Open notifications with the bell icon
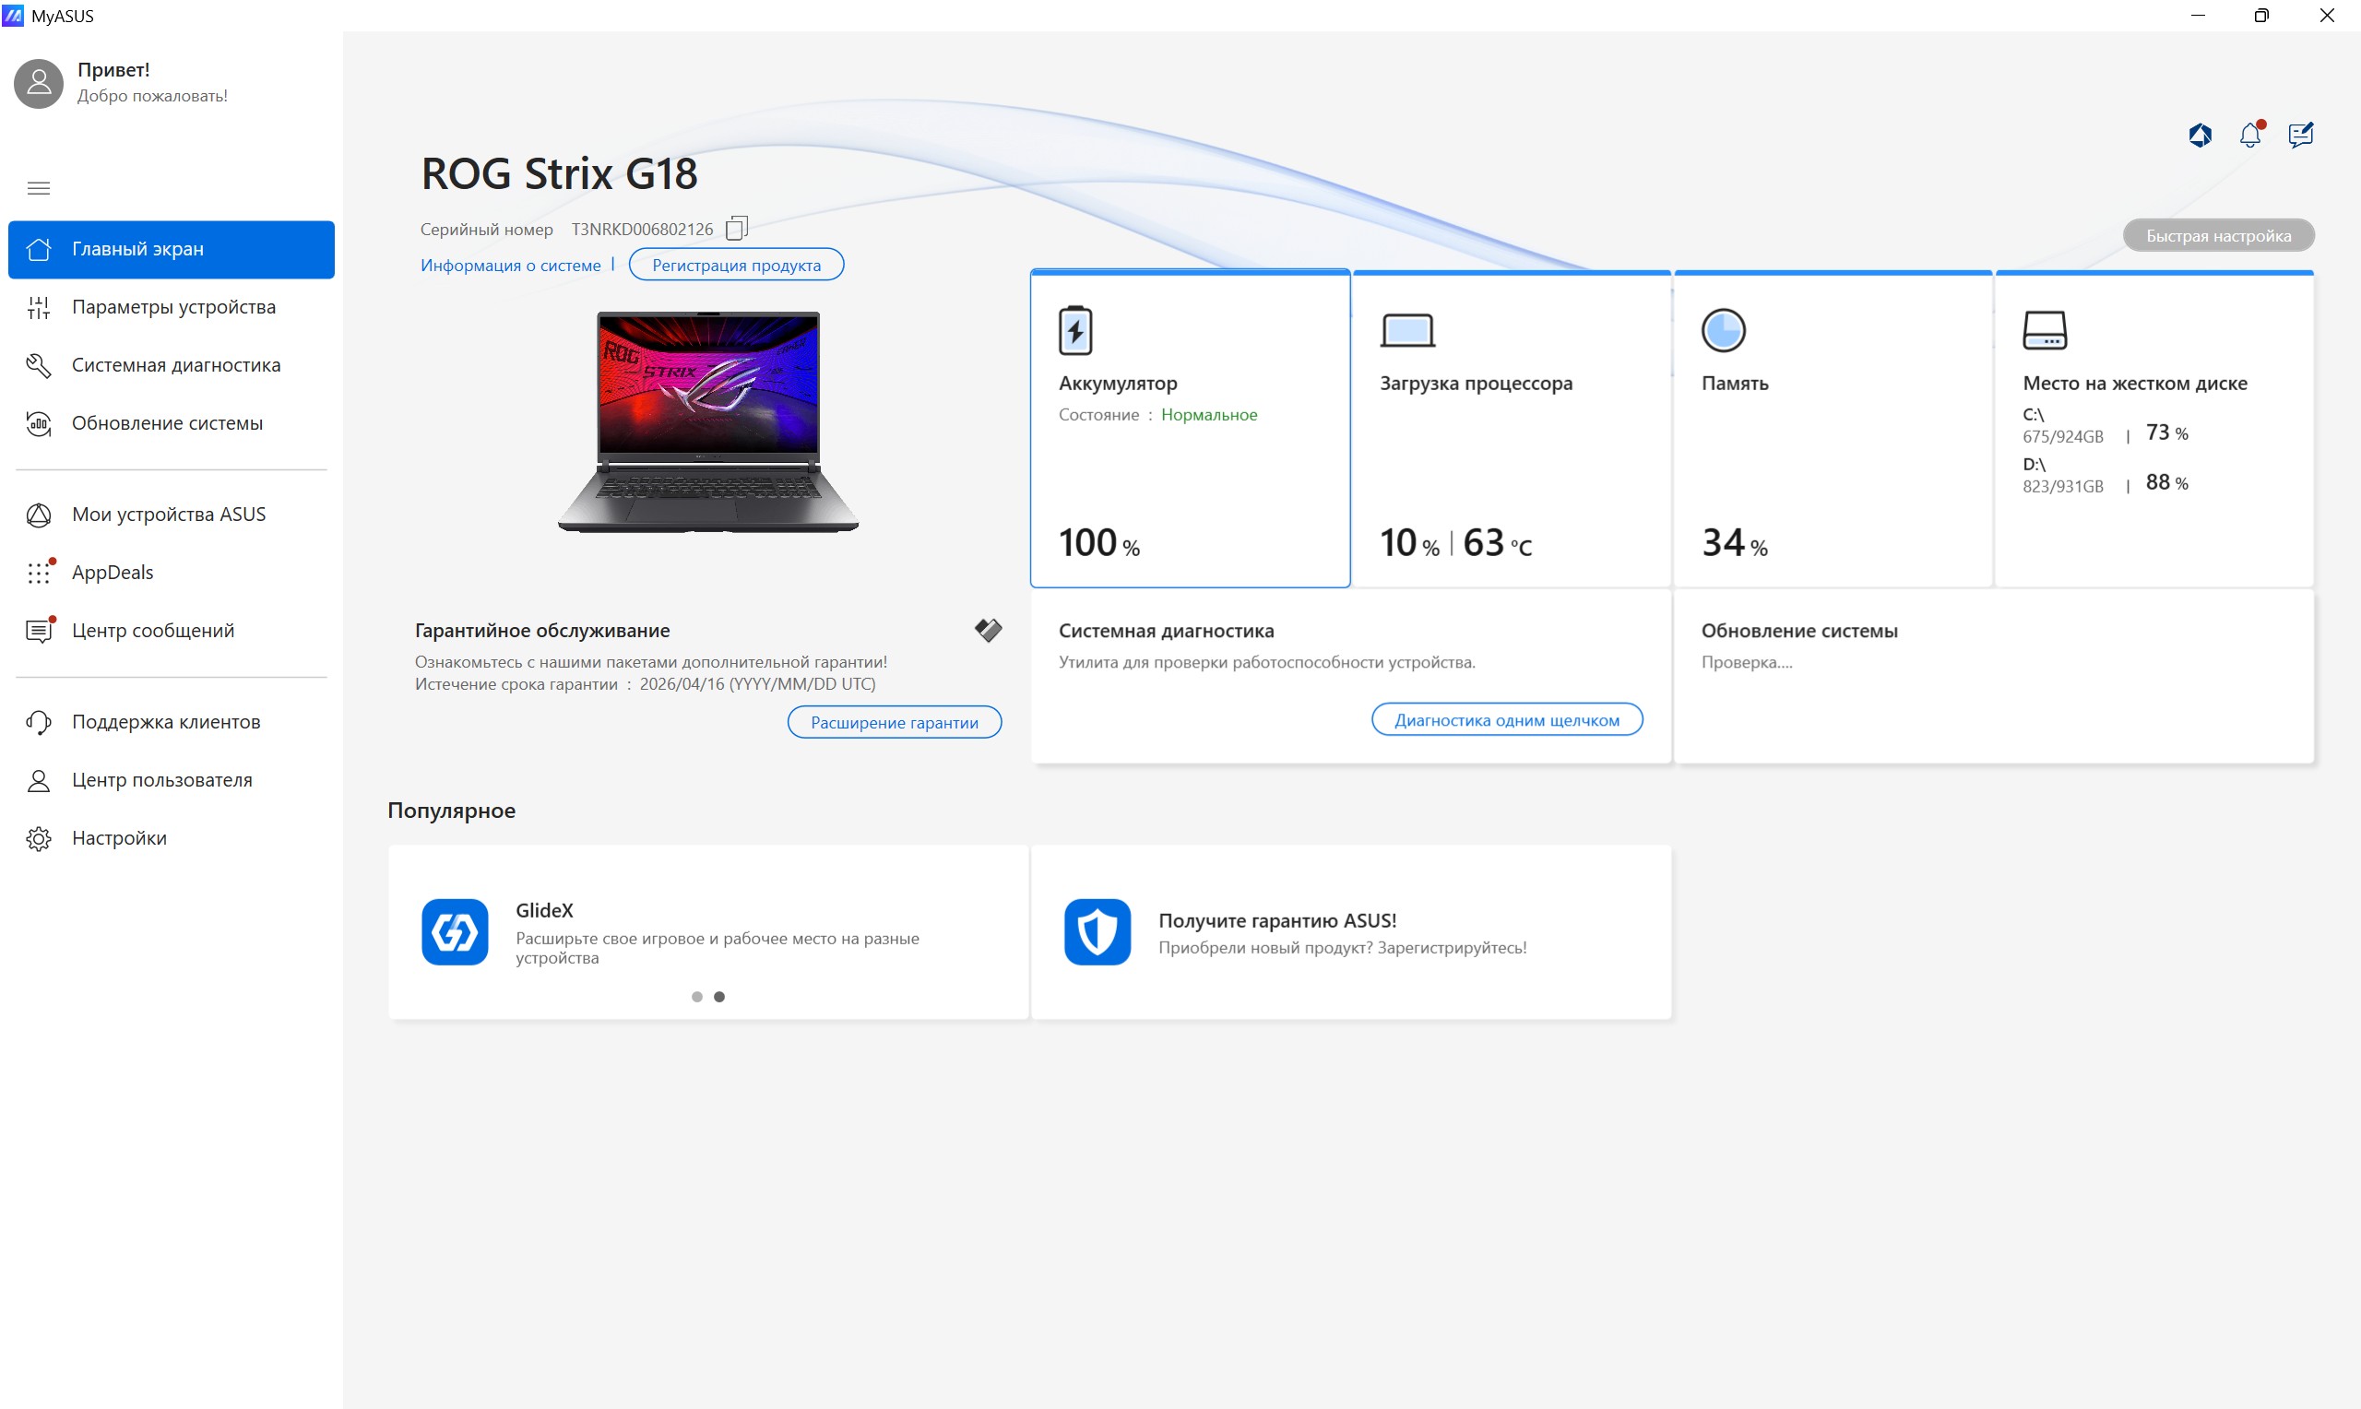Image resolution: width=2361 pixels, height=1409 pixels. 2251,135
